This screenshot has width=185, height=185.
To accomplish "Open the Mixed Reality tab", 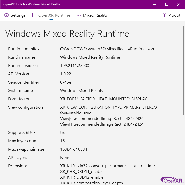I will point(92,15).
